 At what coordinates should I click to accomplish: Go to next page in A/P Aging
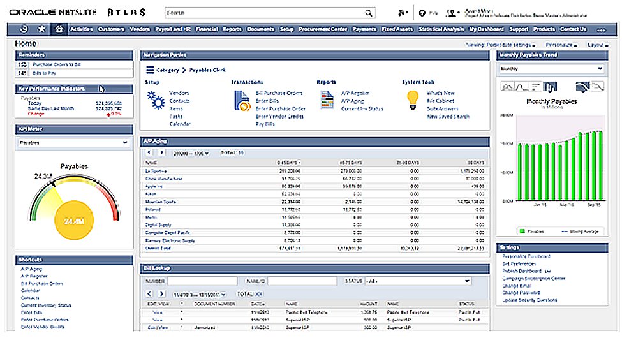pos(161,153)
